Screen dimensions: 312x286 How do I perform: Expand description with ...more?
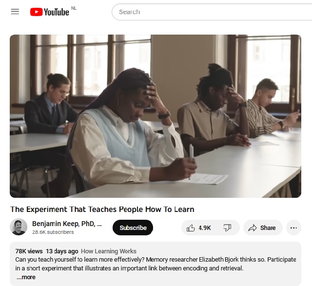[26, 277]
